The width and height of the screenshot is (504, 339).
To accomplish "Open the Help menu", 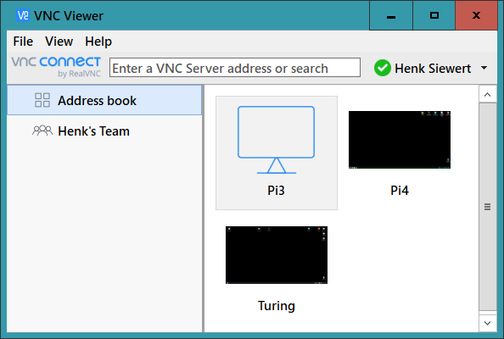I will coord(98,42).
